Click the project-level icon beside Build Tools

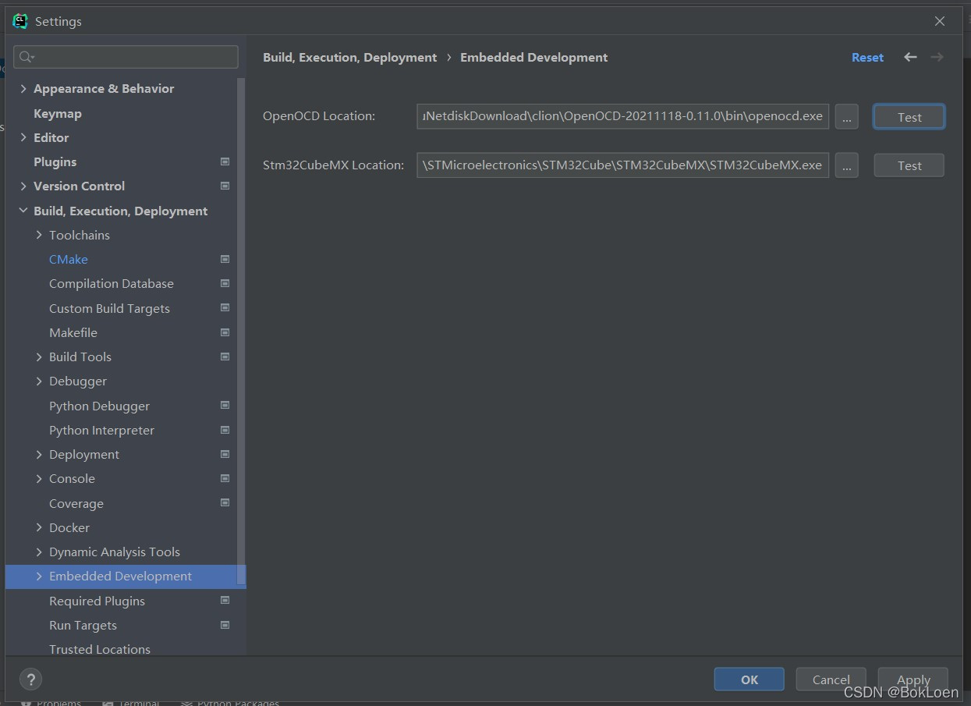pyautogui.click(x=225, y=357)
